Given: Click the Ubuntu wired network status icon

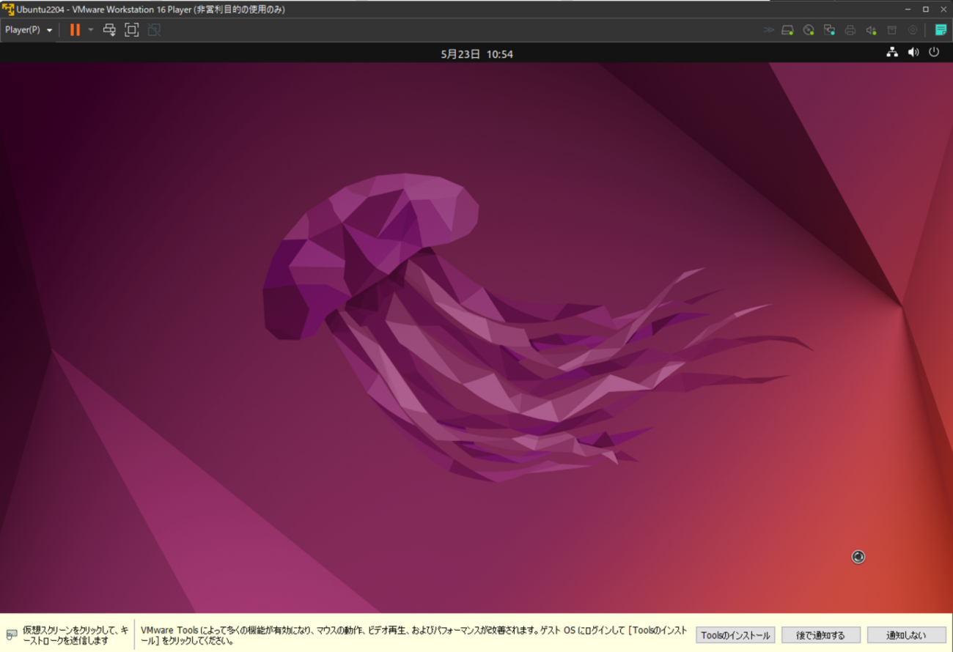Looking at the screenshot, I should click(x=892, y=52).
